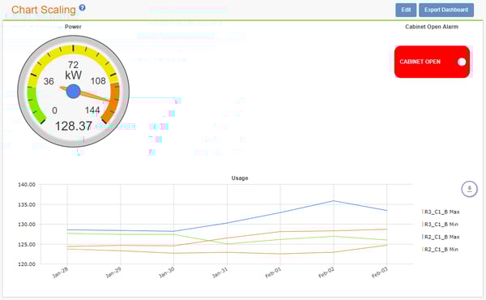Click the Jan-28 x-axis label
This screenshot has width=486, height=300.
[x=61, y=272]
